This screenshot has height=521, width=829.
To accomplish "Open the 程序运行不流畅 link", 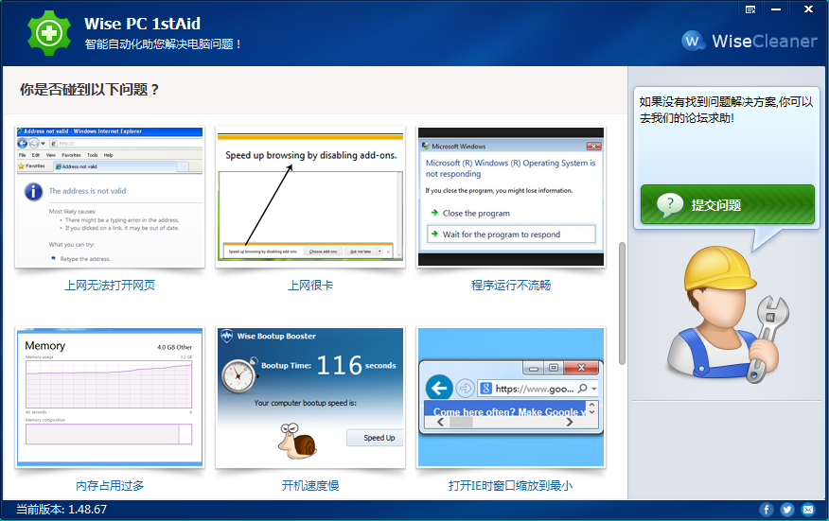I will [511, 285].
